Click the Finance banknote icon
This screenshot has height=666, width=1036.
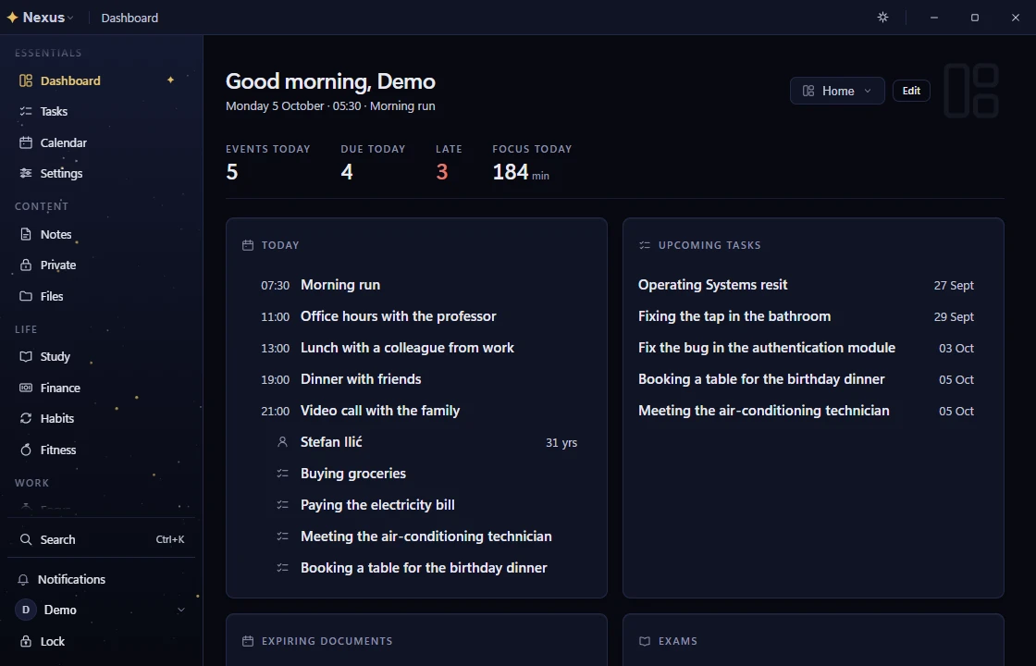26,388
